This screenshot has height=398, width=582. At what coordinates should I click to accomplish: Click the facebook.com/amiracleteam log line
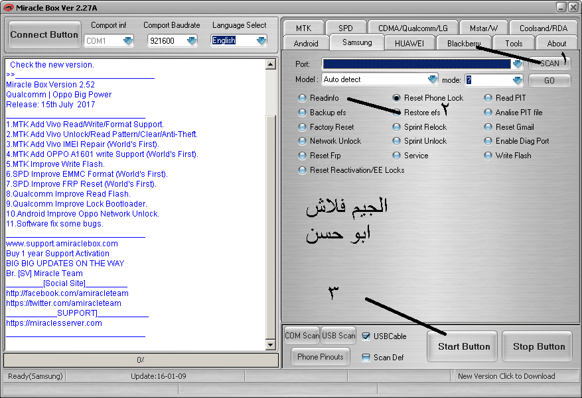point(67,293)
